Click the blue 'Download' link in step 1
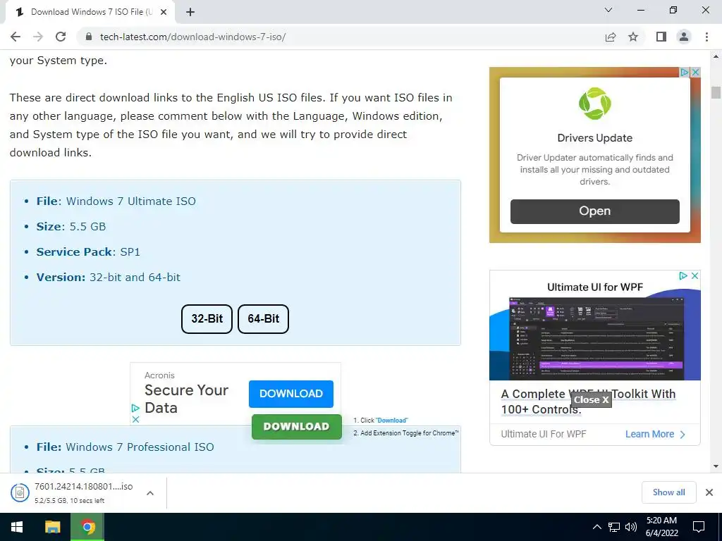Screen dimensions: 722x541 [392, 421]
